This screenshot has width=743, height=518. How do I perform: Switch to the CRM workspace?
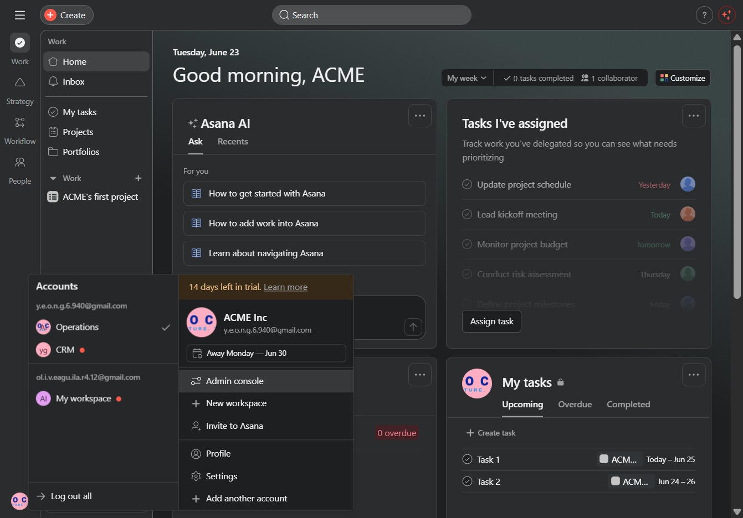tap(103, 350)
